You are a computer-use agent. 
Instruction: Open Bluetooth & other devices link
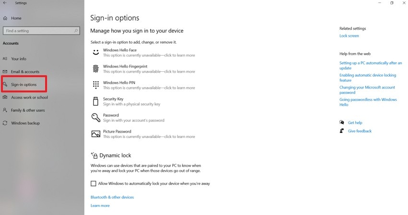tap(112, 197)
